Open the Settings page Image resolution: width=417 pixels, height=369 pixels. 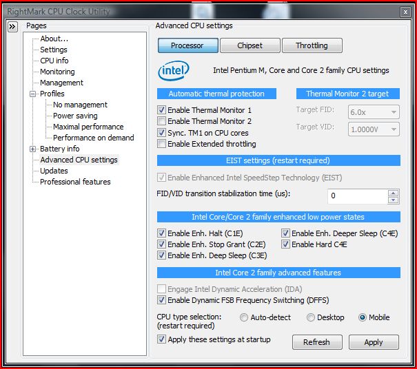[54, 50]
